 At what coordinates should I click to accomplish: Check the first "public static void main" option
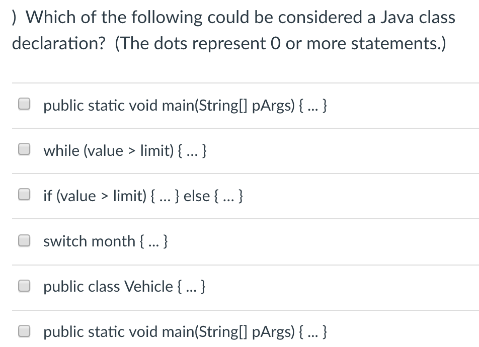tap(24, 104)
